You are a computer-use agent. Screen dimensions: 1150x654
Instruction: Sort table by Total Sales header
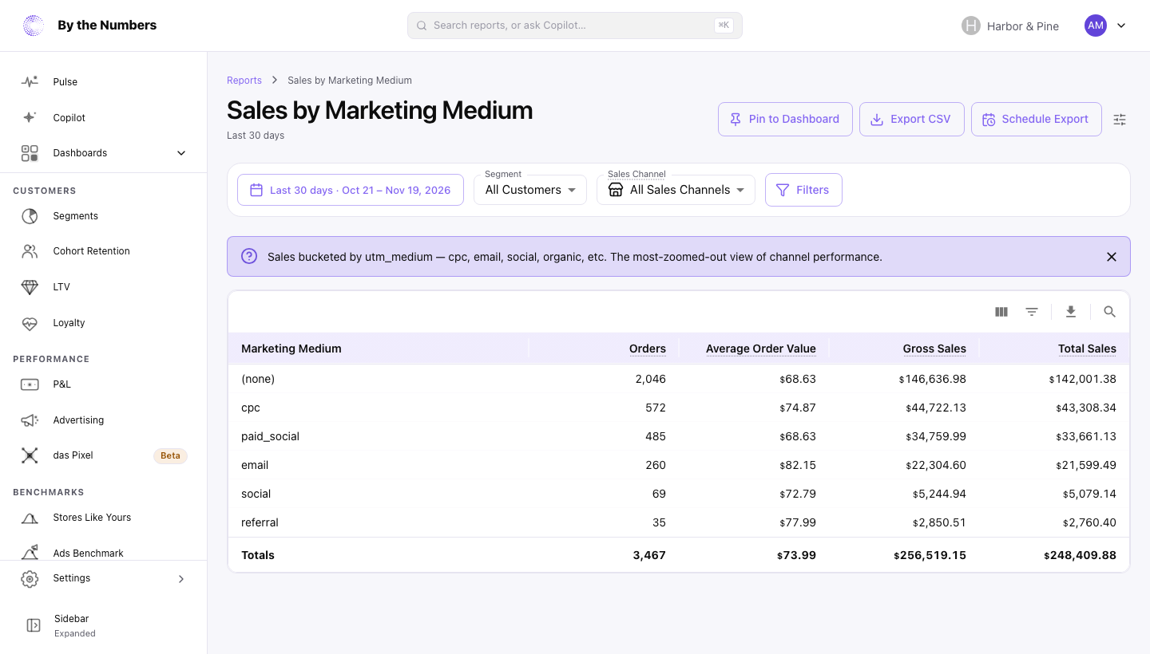[1088, 349]
